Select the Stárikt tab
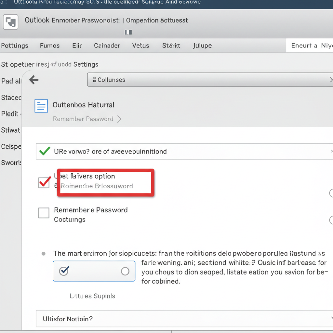 coord(171,46)
